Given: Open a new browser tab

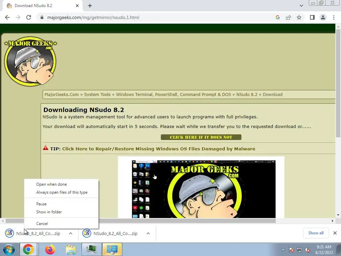Looking at the screenshot, I should pos(90,6).
